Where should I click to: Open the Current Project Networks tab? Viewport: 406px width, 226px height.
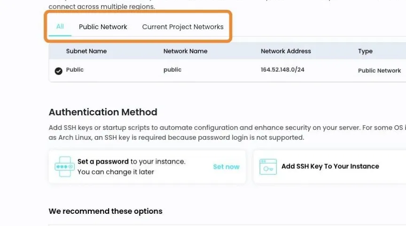click(183, 27)
